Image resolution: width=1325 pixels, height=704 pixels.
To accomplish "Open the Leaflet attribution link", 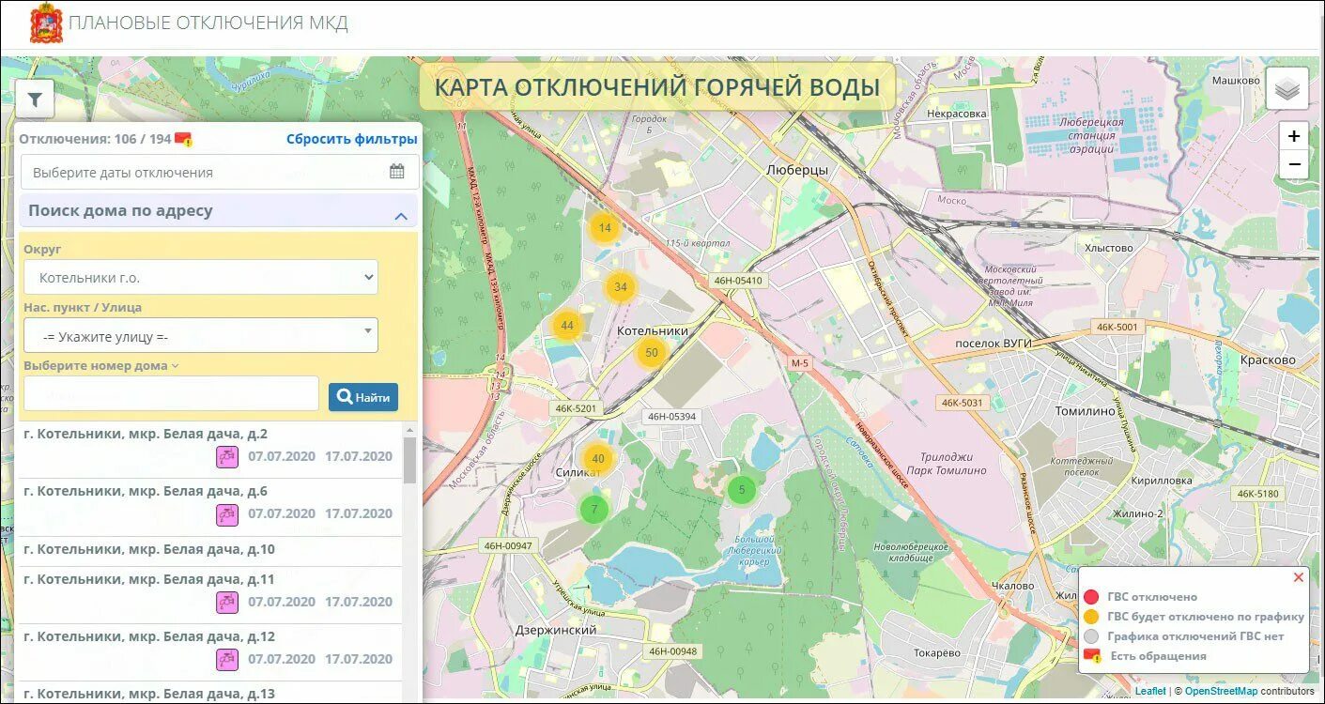I will click(1150, 691).
